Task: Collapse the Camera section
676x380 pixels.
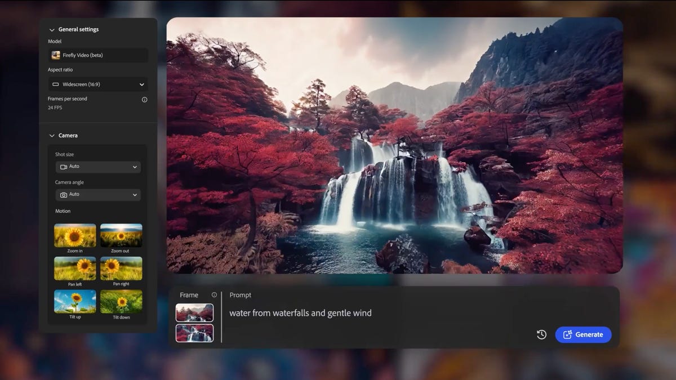Action: pyautogui.click(x=51, y=135)
